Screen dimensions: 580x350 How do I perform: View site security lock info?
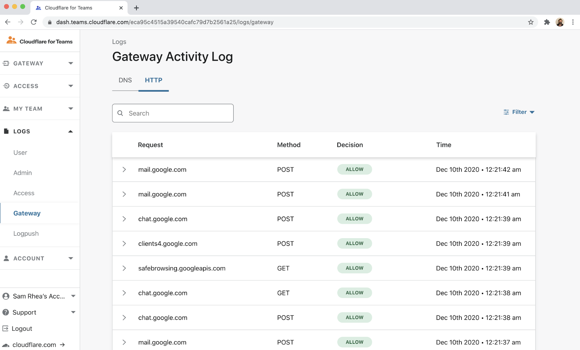(x=50, y=22)
